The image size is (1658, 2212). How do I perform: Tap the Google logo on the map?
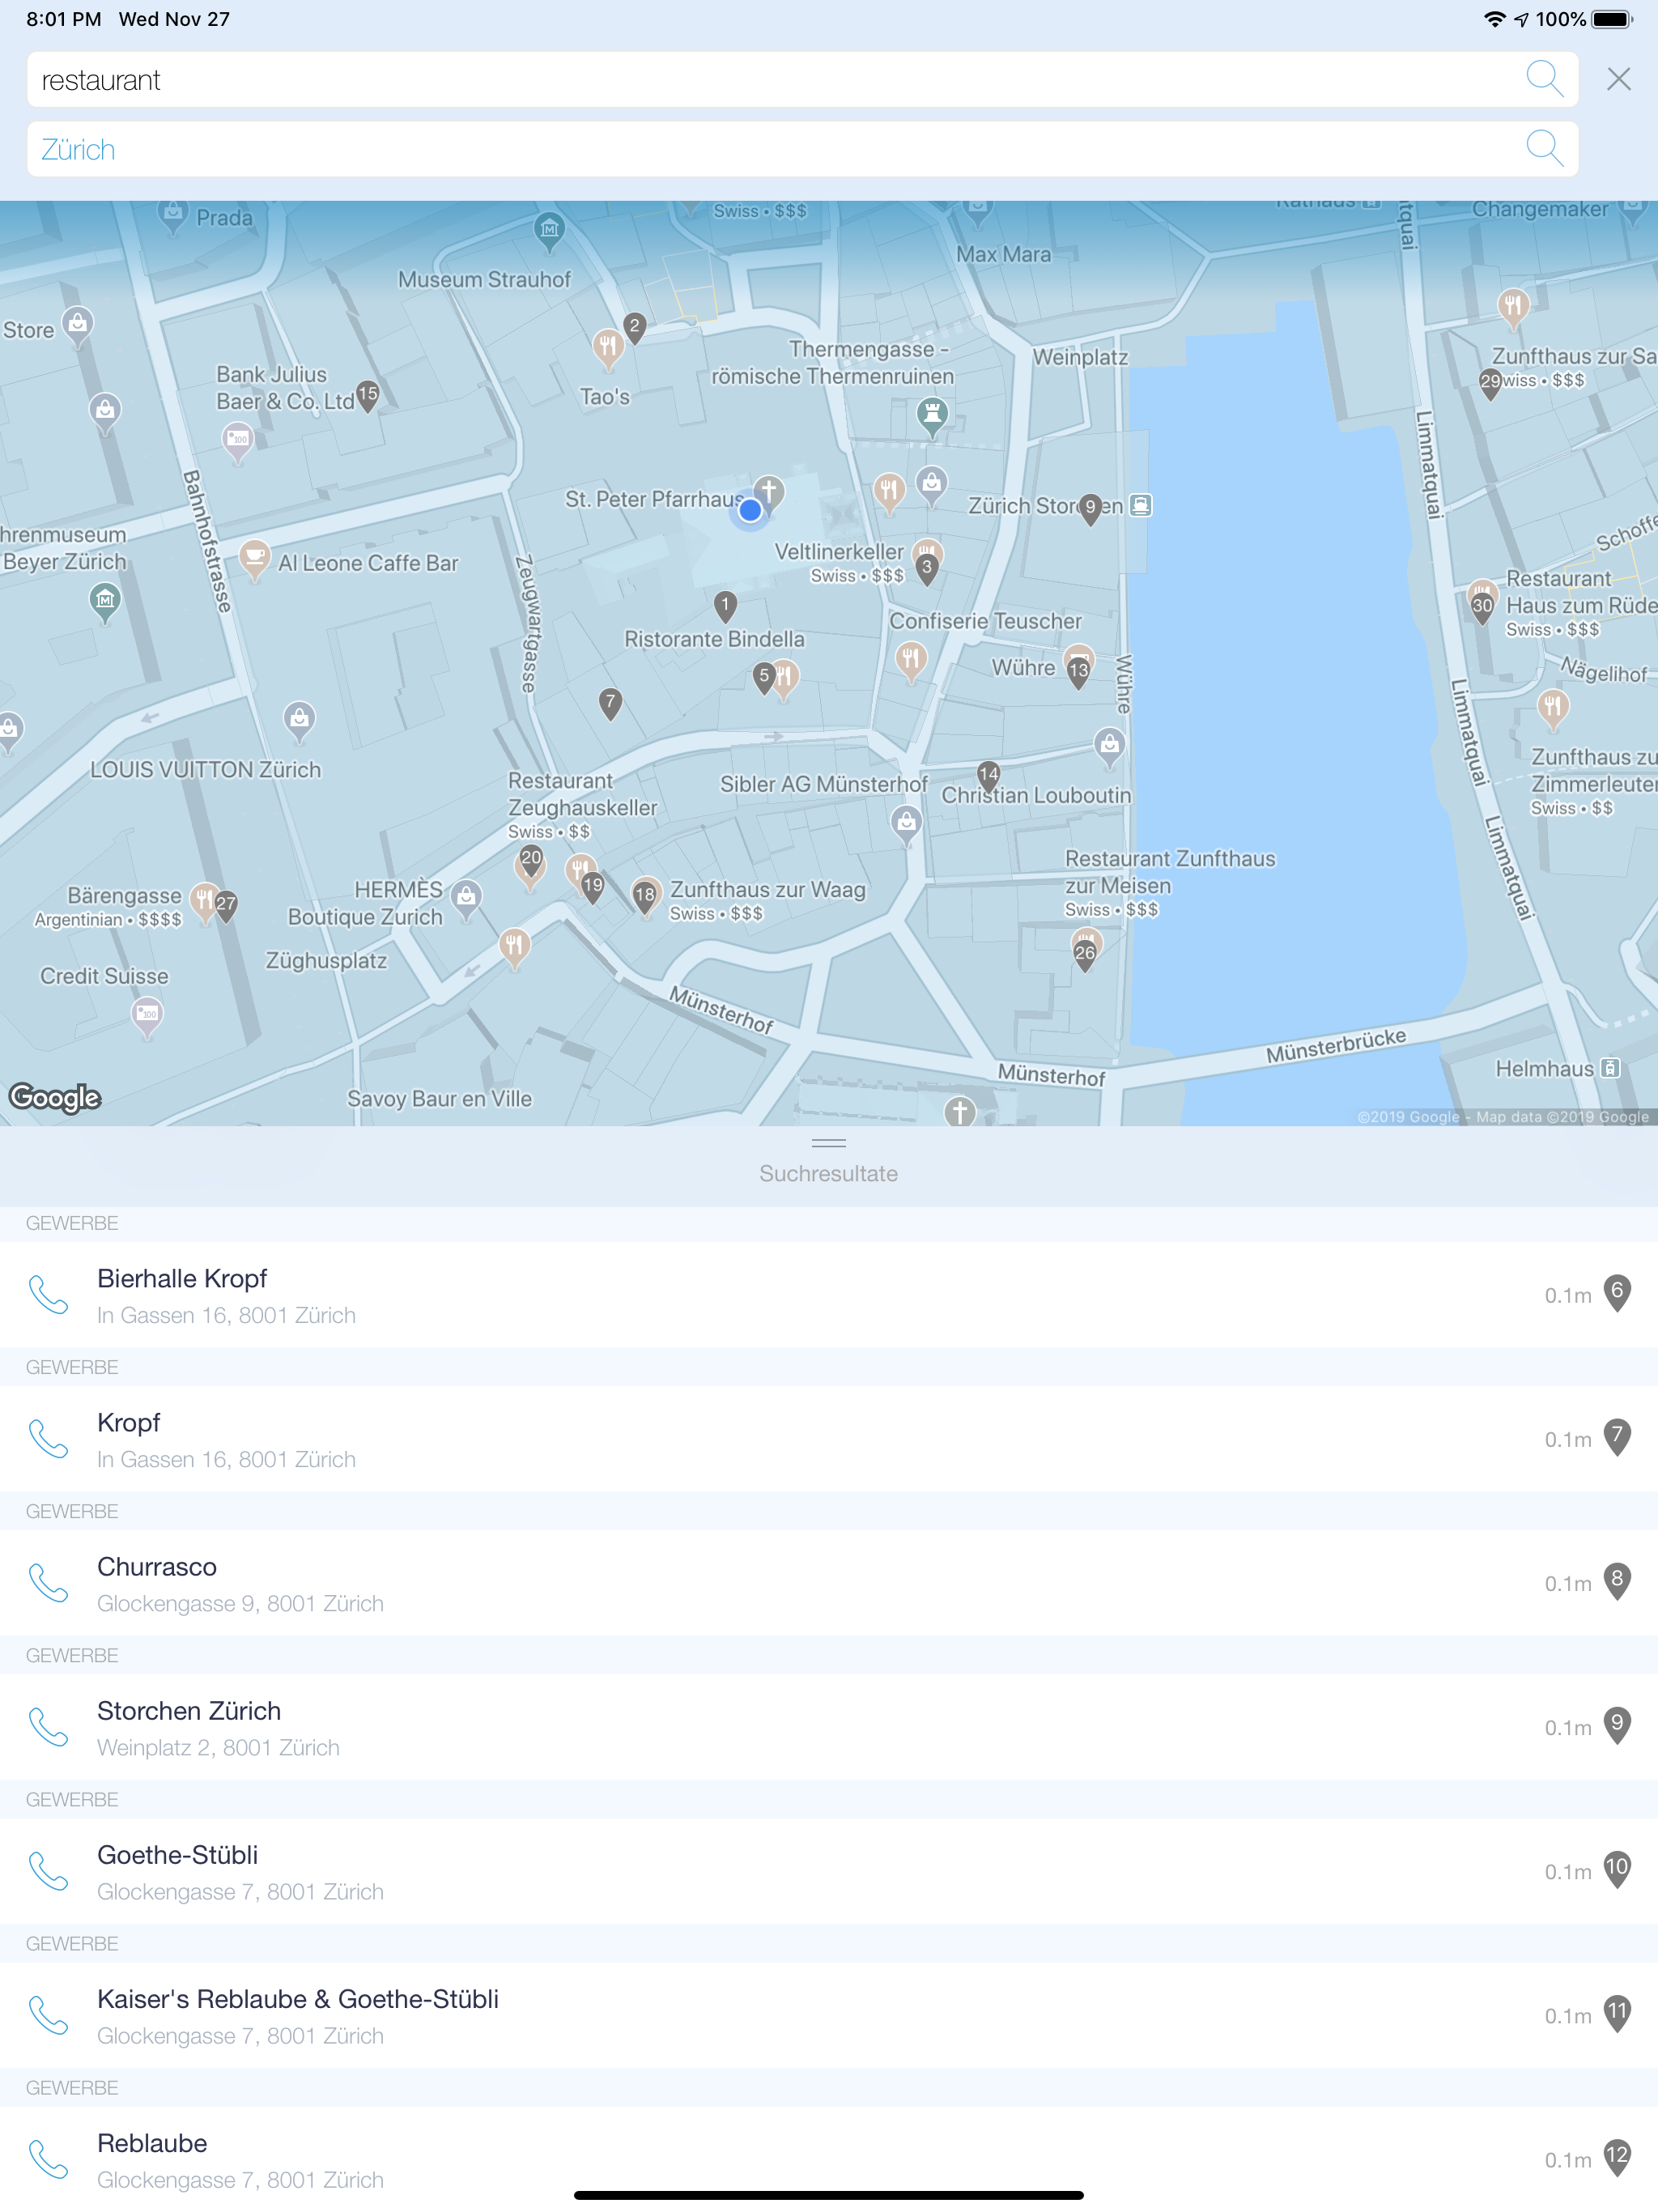[55, 1098]
